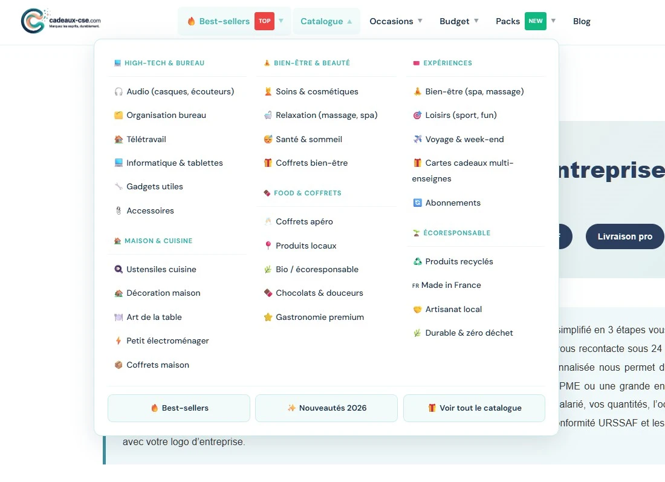Viewport: 665px width, 482px height.
Task: Expand the Budget dropdown arrow
Action: click(x=476, y=21)
